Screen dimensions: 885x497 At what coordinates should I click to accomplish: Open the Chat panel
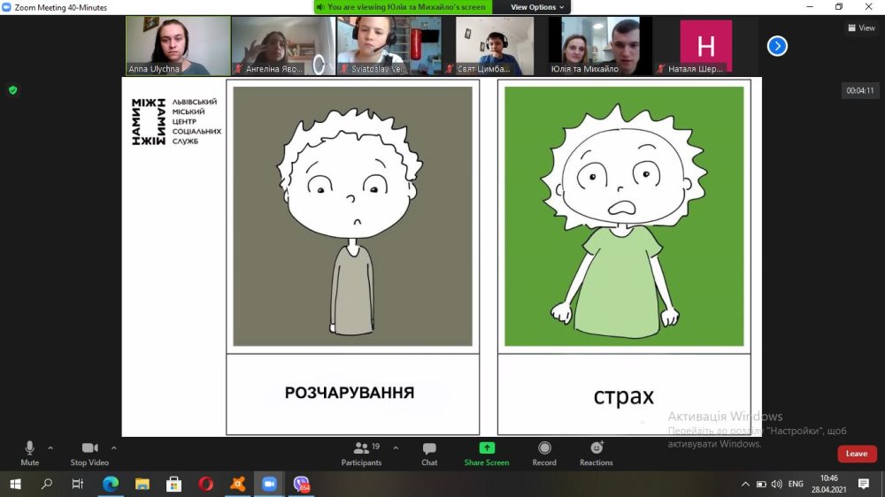(429, 454)
